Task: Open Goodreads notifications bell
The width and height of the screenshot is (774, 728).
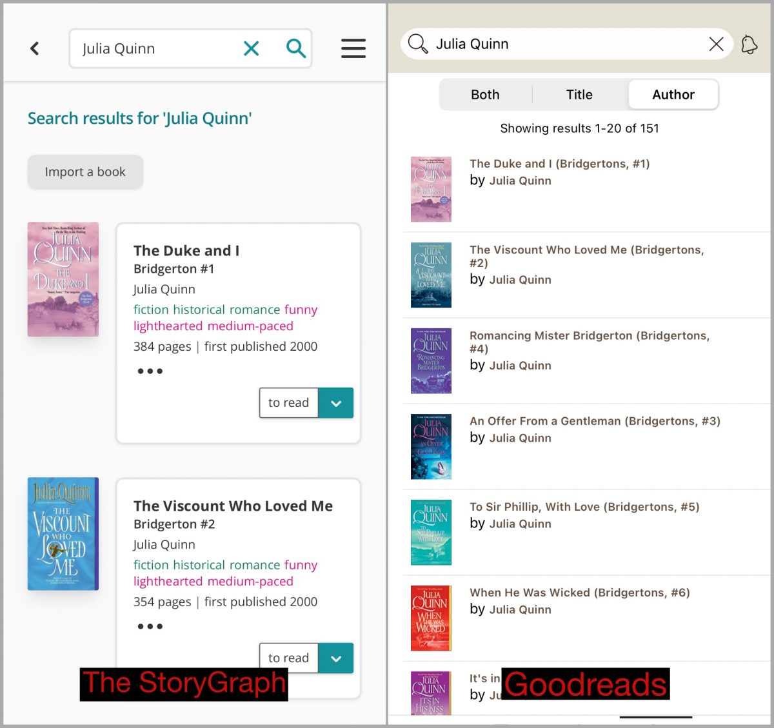Action: pyautogui.click(x=749, y=44)
